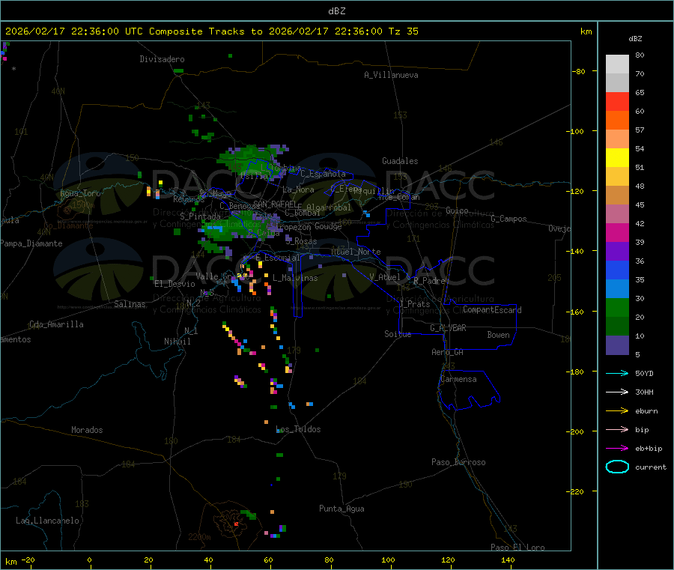The width and height of the screenshot is (674, 570).
Task: Click the Lag.Llancanelo map label
Action: click(47, 521)
